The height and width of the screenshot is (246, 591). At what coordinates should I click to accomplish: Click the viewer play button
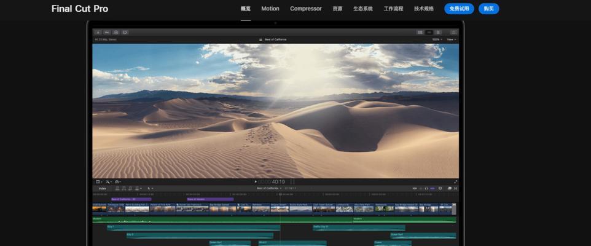tap(256, 182)
